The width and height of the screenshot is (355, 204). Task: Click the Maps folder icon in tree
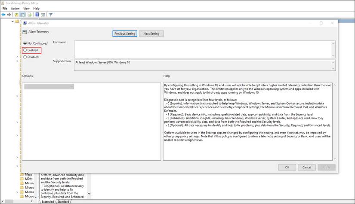pos(22,174)
